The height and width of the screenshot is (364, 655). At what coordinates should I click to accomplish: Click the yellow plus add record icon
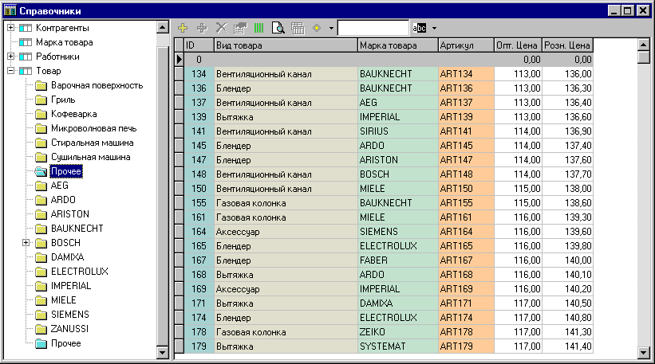point(183,28)
